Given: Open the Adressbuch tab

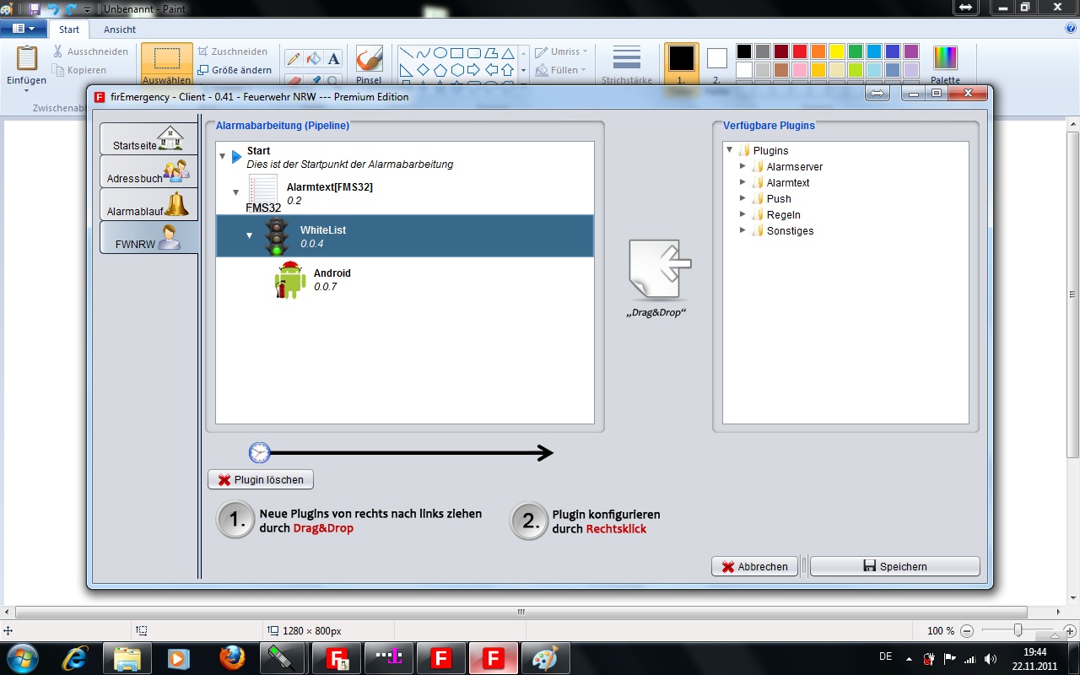Looking at the screenshot, I should tap(149, 171).
